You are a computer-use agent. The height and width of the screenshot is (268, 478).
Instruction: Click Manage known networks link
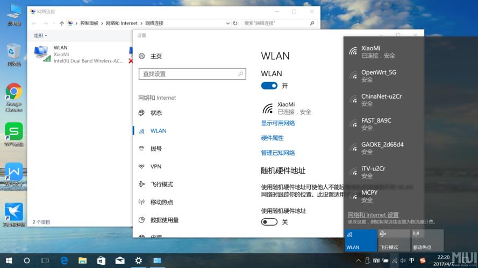click(x=278, y=153)
